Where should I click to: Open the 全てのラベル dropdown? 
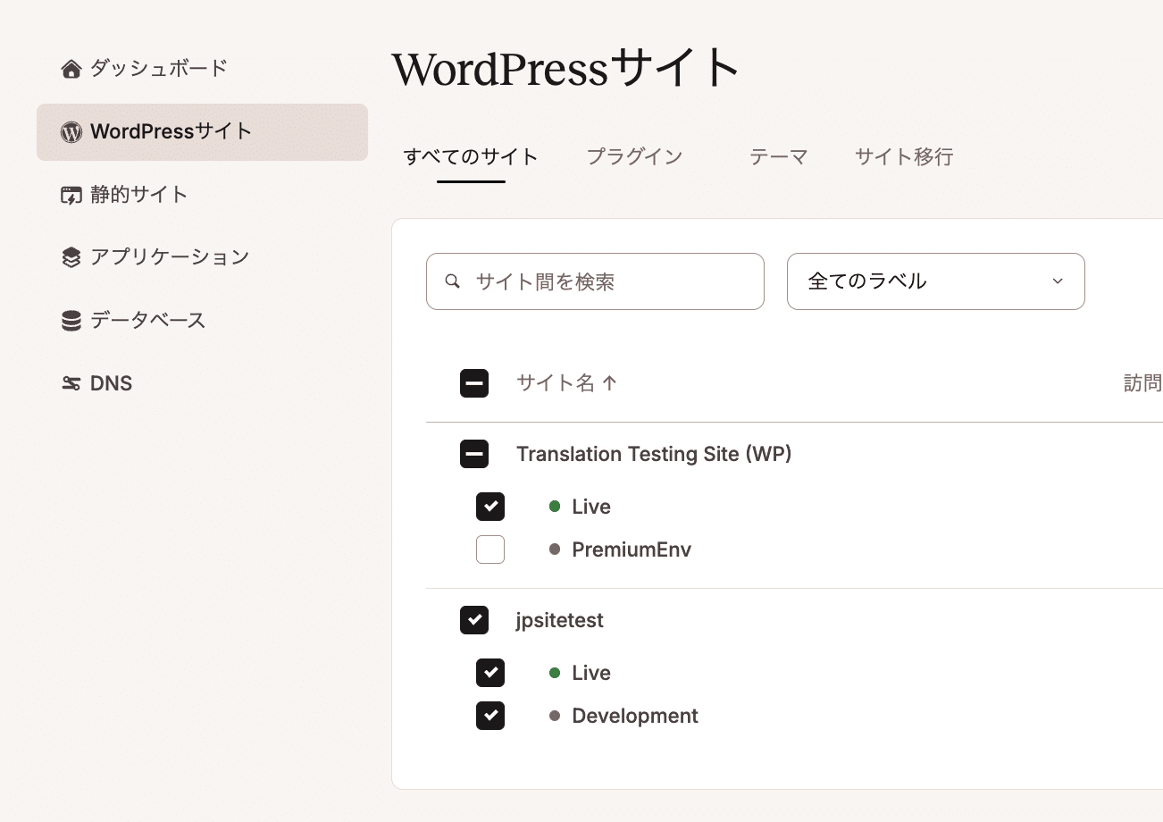[935, 281]
